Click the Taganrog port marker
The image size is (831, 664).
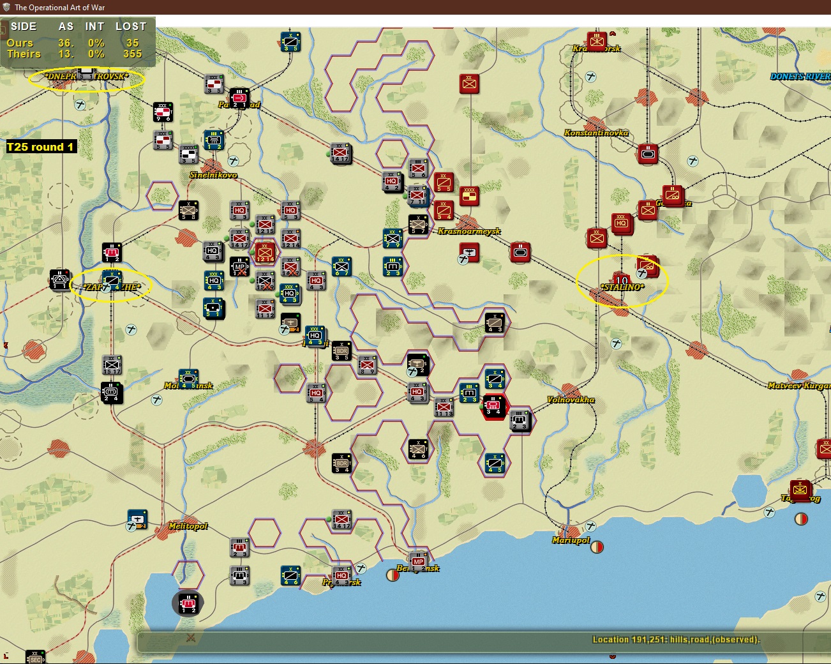801,519
